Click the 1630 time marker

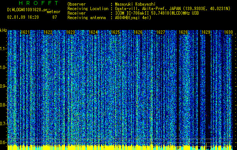tap(228, 32)
